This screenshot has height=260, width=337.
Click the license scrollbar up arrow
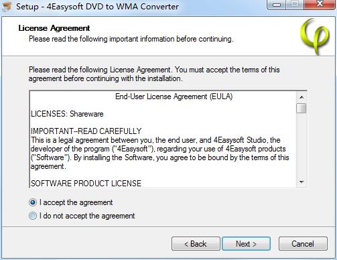click(301, 97)
